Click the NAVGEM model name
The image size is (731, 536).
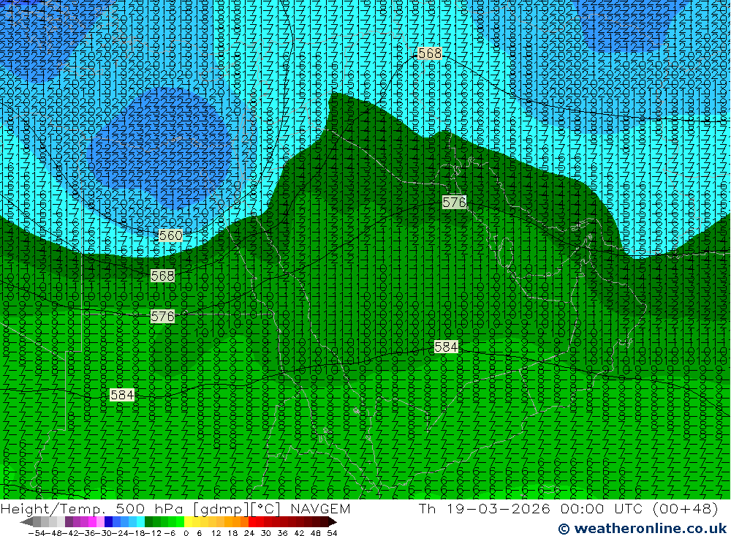click(x=320, y=508)
